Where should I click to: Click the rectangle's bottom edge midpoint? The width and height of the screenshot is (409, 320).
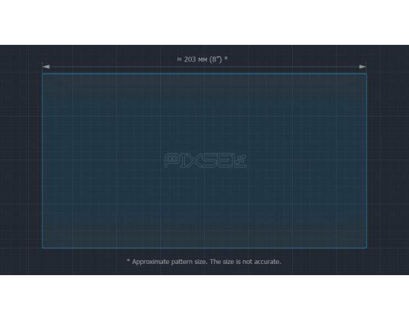[x=204, y=248]
